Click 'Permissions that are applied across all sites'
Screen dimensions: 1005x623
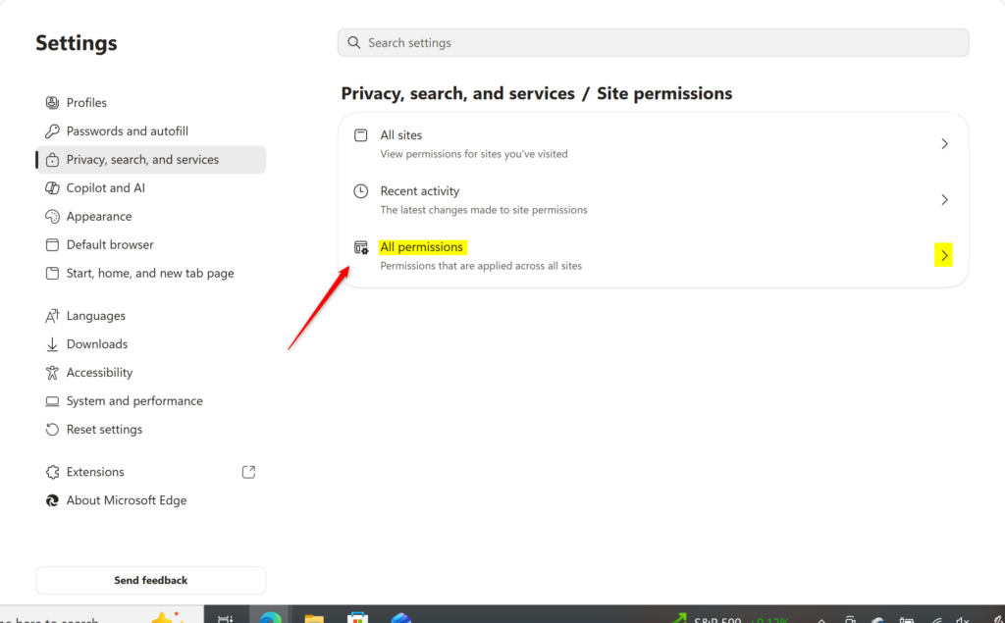tap(481, 265)
